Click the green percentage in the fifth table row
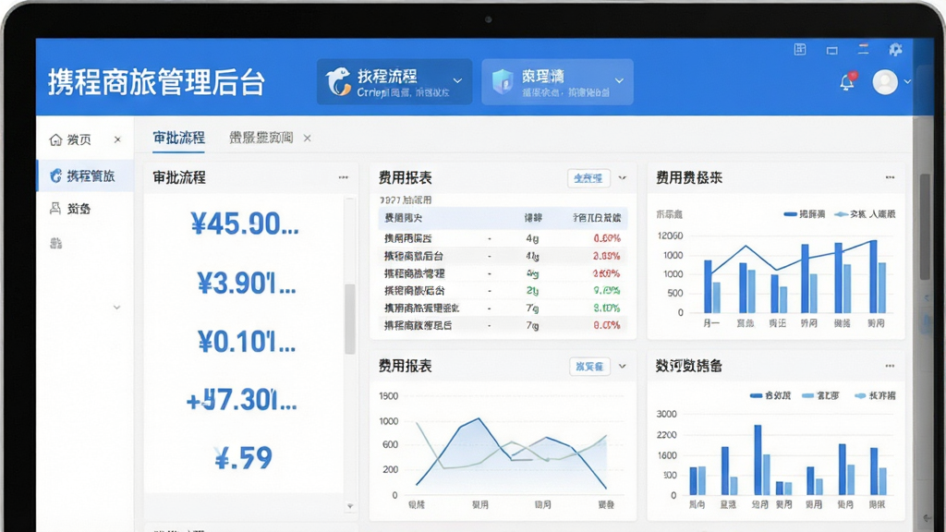 (x=606, y=308)
